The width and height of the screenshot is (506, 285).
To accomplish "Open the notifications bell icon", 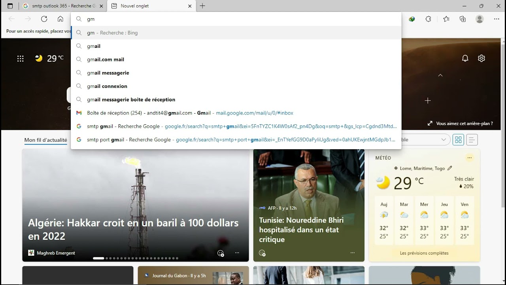I will (x=465, y=58).
